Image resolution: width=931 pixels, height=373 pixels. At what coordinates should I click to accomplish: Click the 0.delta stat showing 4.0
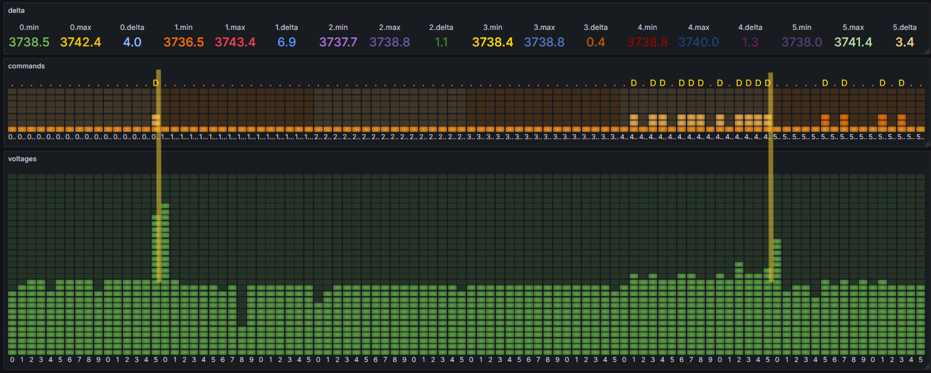[132, 42]
